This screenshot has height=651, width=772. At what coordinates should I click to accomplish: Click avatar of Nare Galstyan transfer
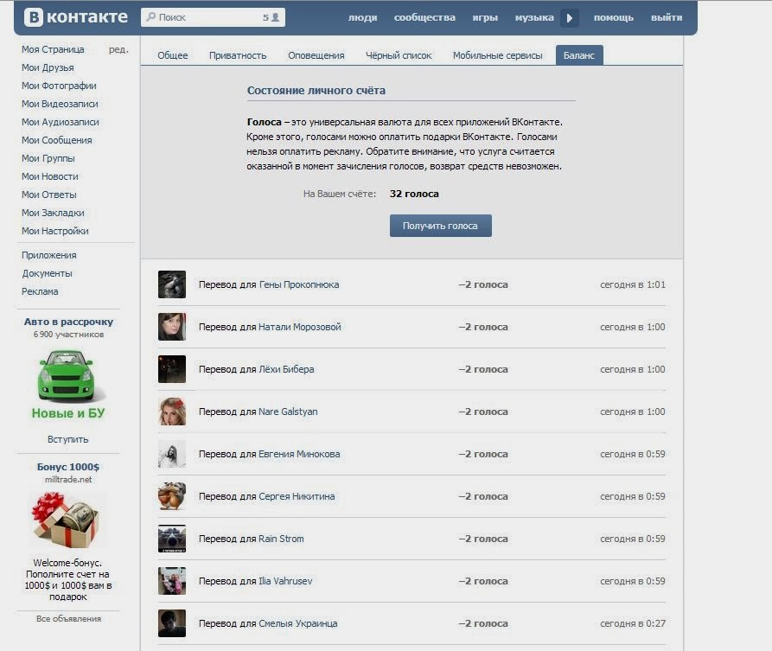coord(172,412)
